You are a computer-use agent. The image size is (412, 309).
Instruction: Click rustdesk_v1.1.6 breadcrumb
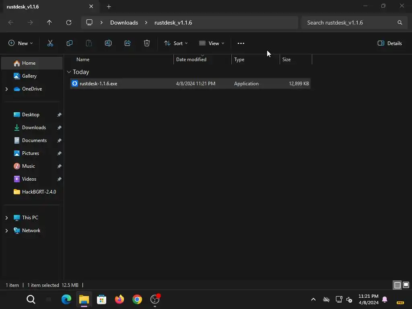[173, 23]
